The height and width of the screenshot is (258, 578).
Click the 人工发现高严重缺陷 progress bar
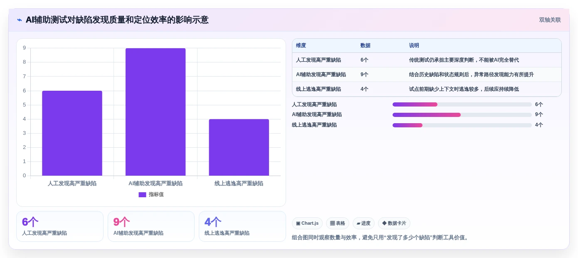pyautogui.click(x=462, y=104)
